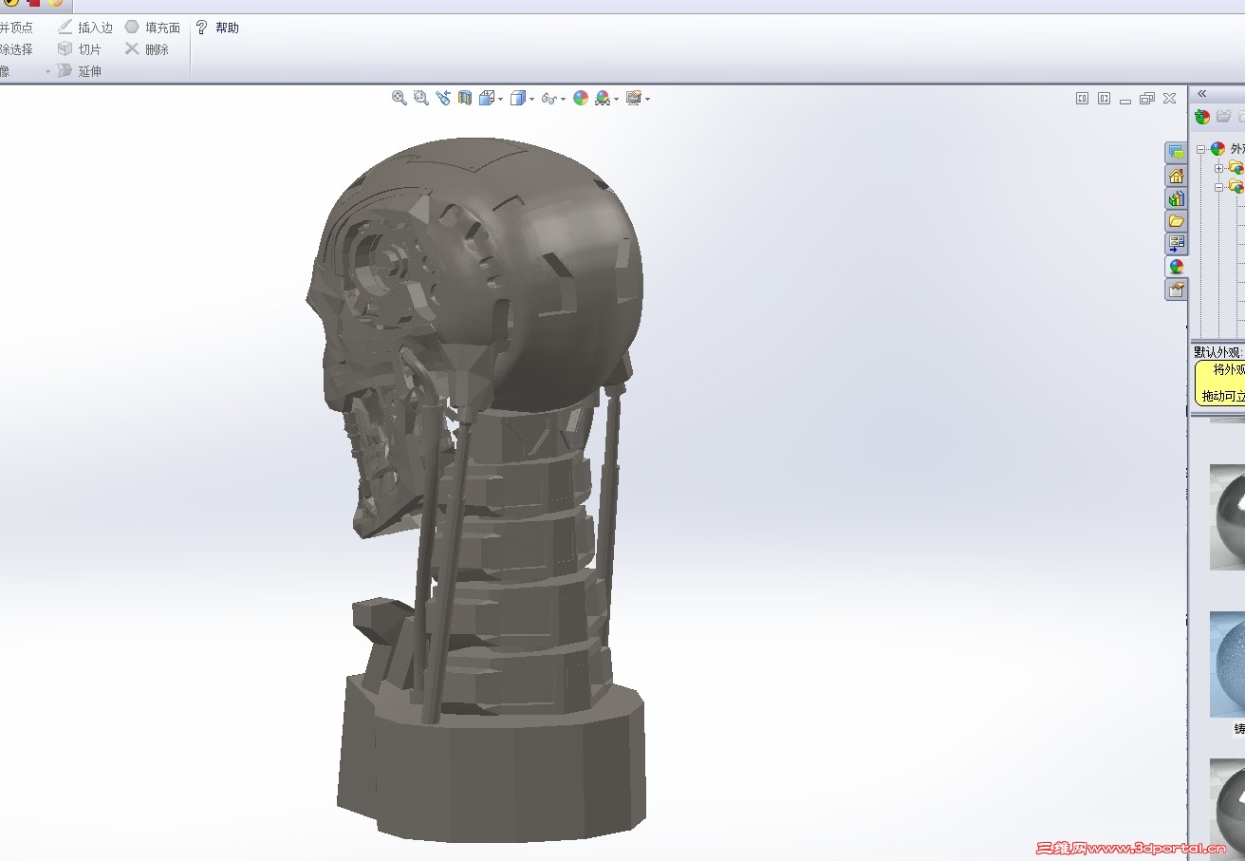Click the Hide/Show Items glasses icon

click(548, 98)
